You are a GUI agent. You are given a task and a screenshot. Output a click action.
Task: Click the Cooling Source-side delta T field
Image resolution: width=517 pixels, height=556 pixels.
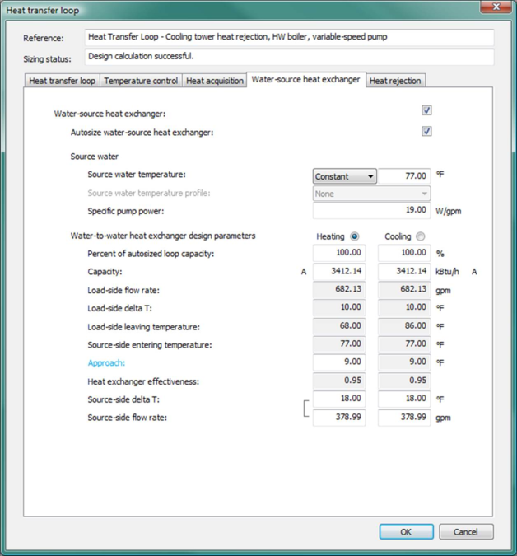pos(404,399)
